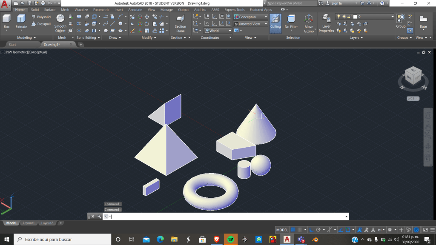This screenshot has width=436, height=245.
Task: Toggle ortho mode in status bar
Action: click(311, 230)
